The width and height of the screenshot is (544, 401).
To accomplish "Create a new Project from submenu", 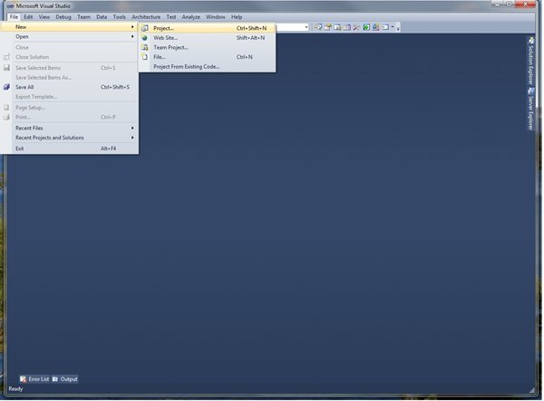I will pyautogui.click(x=207, y=28).
